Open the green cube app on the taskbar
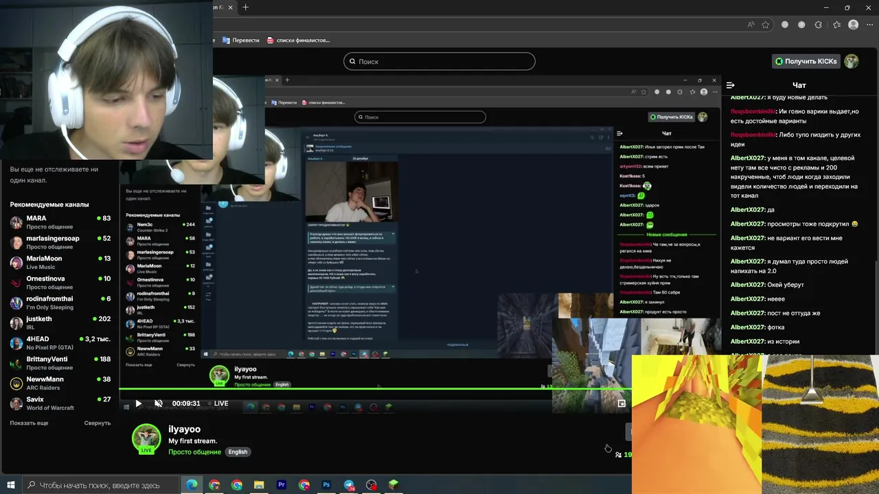This screenshot has height=494, width=879. (393, 485)
